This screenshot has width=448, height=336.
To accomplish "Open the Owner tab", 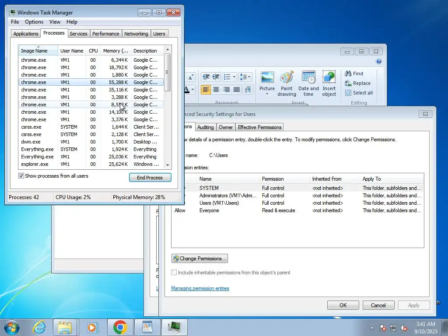I will coord(226,127).
